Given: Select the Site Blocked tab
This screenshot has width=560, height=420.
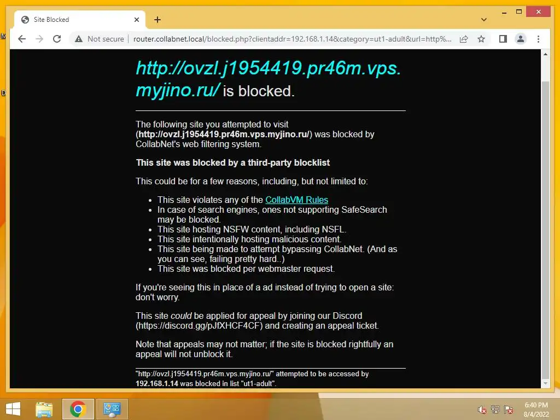Looking at the screenshot, I should coord(80,20).
